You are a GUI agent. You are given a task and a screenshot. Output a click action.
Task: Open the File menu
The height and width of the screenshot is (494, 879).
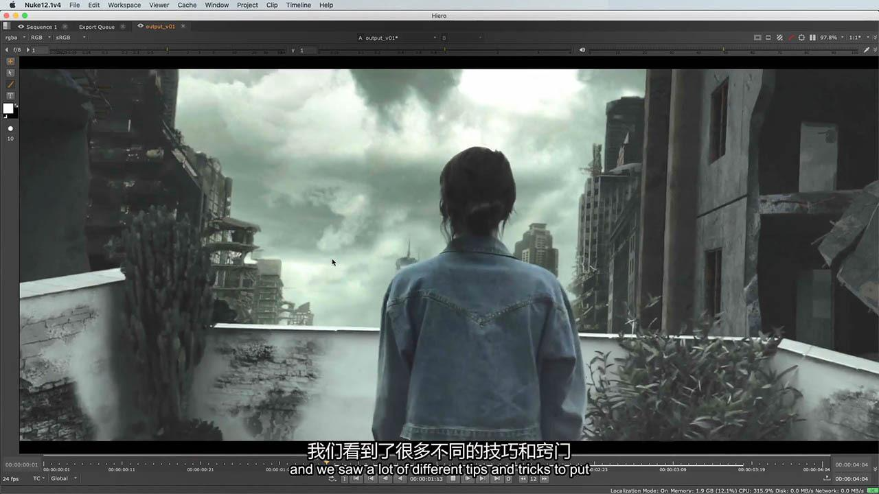[74, 5]
